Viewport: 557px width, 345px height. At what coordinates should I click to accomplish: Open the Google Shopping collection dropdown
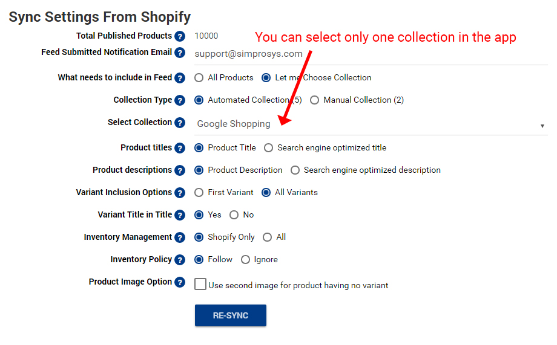(371, 124)
